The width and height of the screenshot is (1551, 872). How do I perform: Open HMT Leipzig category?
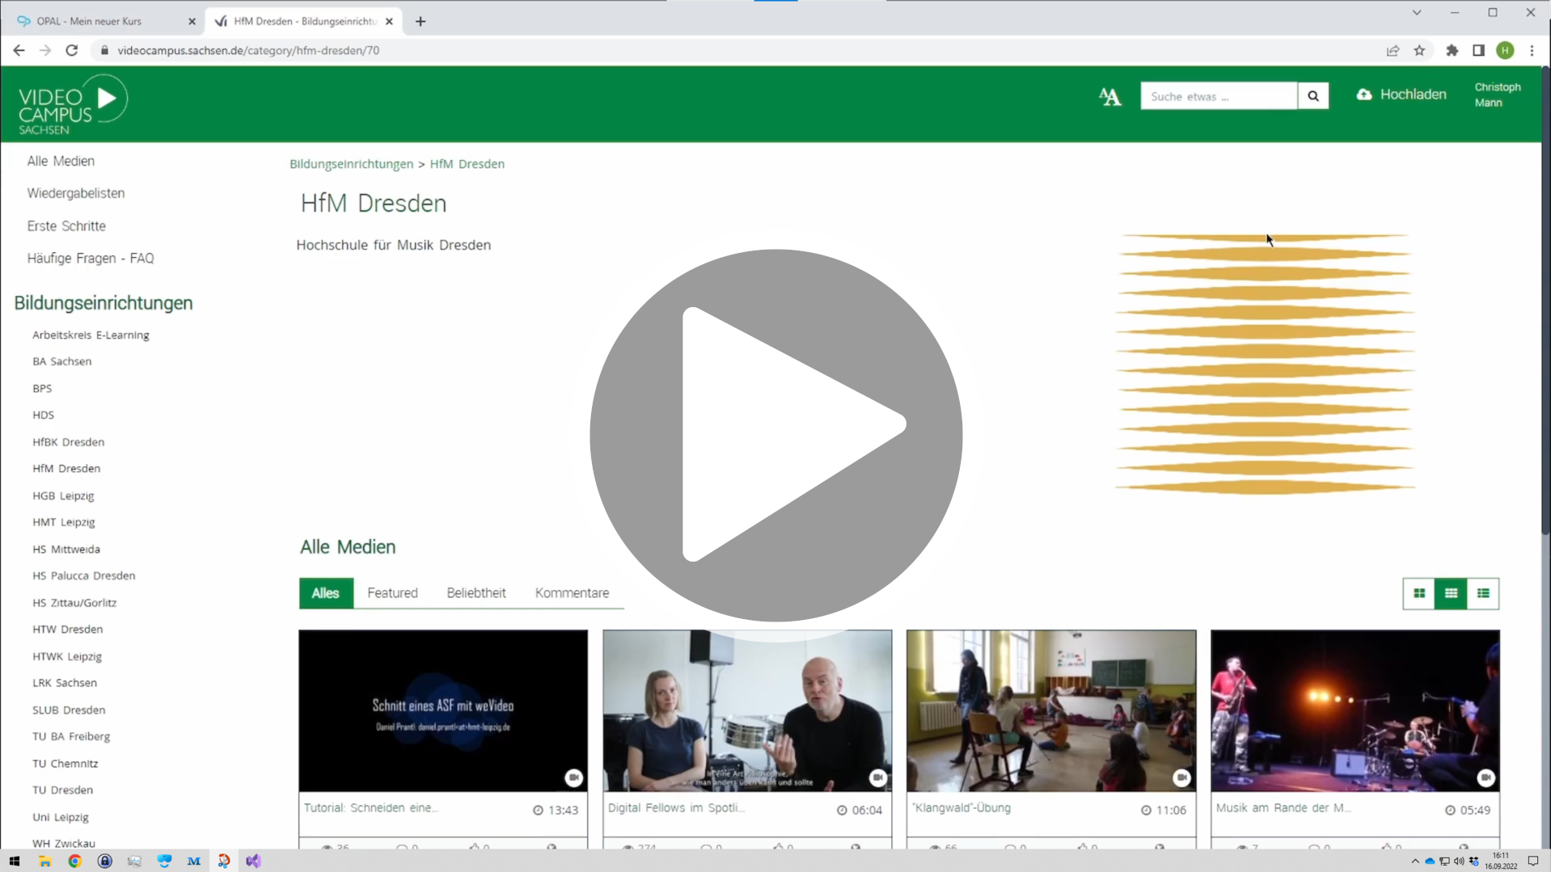coord(64,522)
